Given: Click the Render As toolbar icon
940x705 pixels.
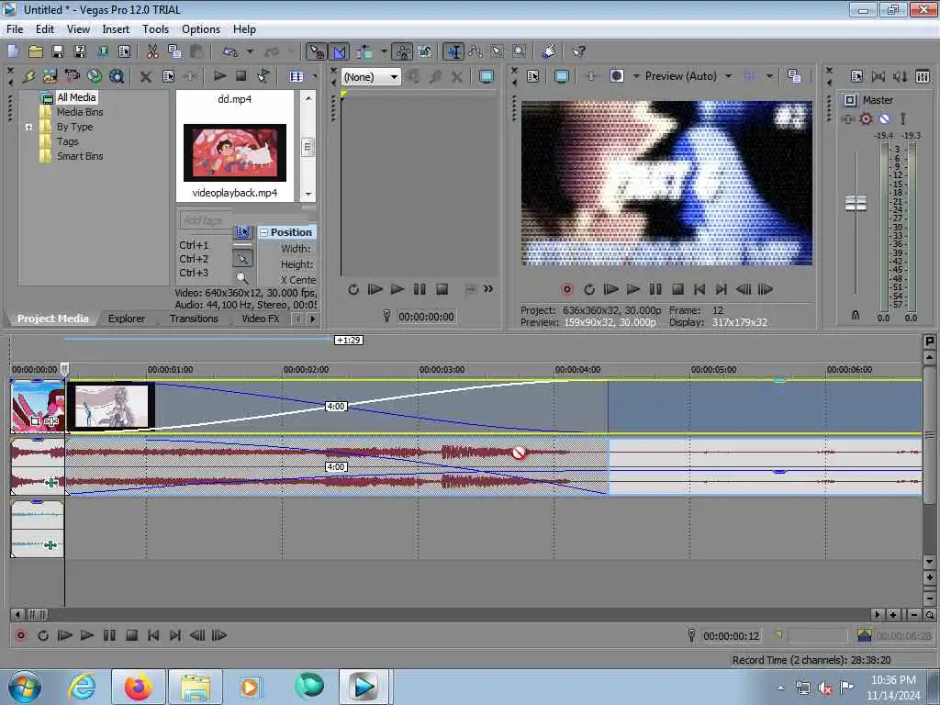Looking at the screenshot, I should coord(103,51).
